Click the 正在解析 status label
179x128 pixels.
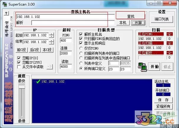151,53
